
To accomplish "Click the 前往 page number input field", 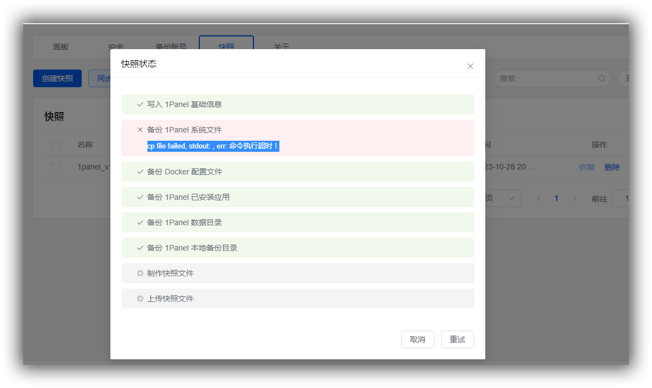I will (x=620, y=198).
